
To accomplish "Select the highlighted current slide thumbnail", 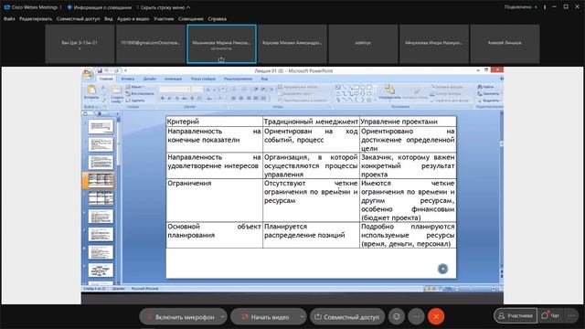I will click(101, 180).
